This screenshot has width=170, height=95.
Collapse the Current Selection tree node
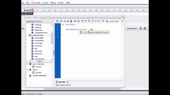(27, 64)
